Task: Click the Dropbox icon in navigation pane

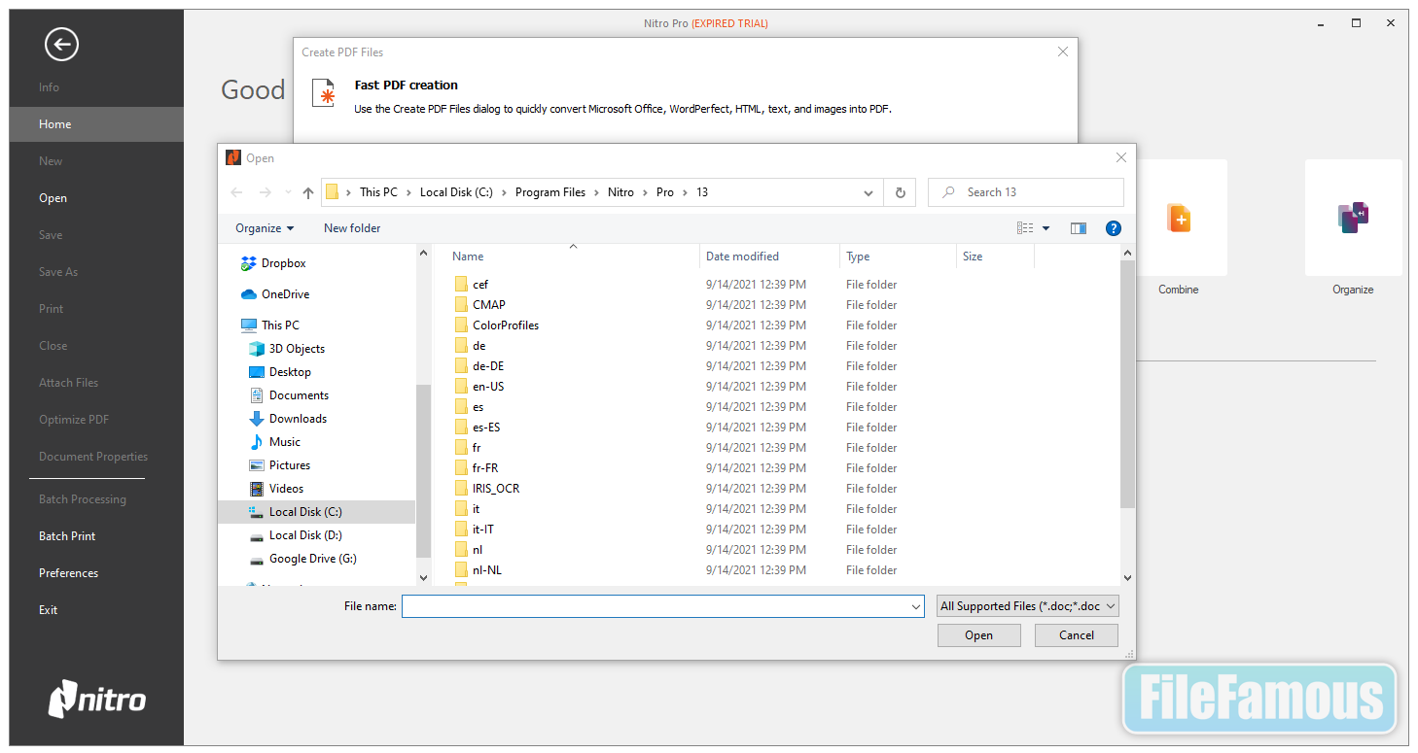Action: [x=248, y=263]
